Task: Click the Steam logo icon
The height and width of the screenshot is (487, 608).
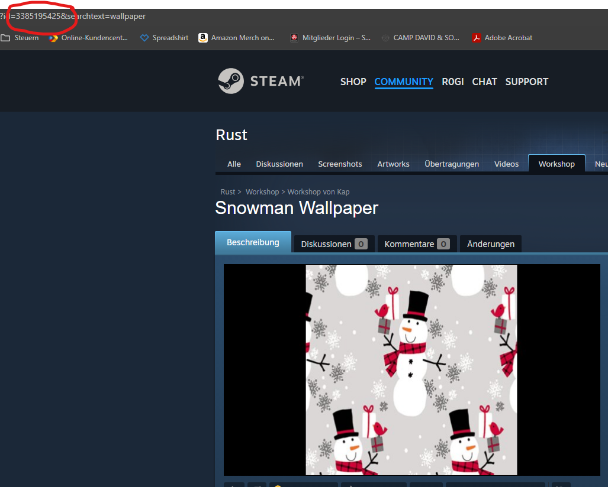Action: (230, 81)
